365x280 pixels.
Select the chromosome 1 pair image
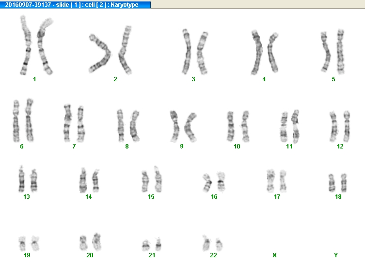tap(36, 45)
